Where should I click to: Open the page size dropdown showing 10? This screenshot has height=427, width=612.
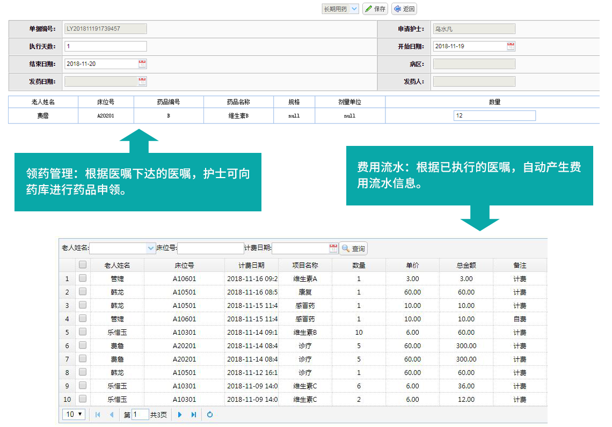tap(74, 414)
